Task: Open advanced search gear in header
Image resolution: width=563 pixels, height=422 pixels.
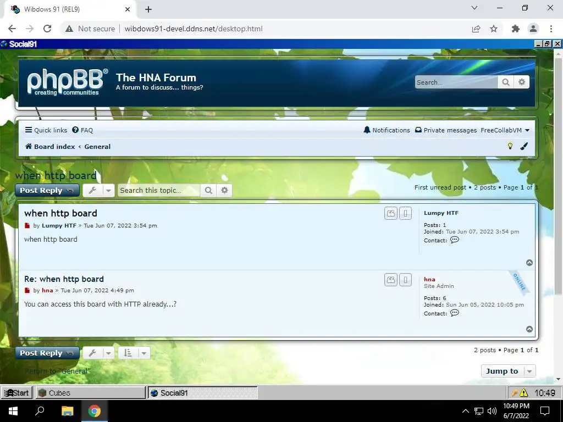Action: (x=522, y=82)
